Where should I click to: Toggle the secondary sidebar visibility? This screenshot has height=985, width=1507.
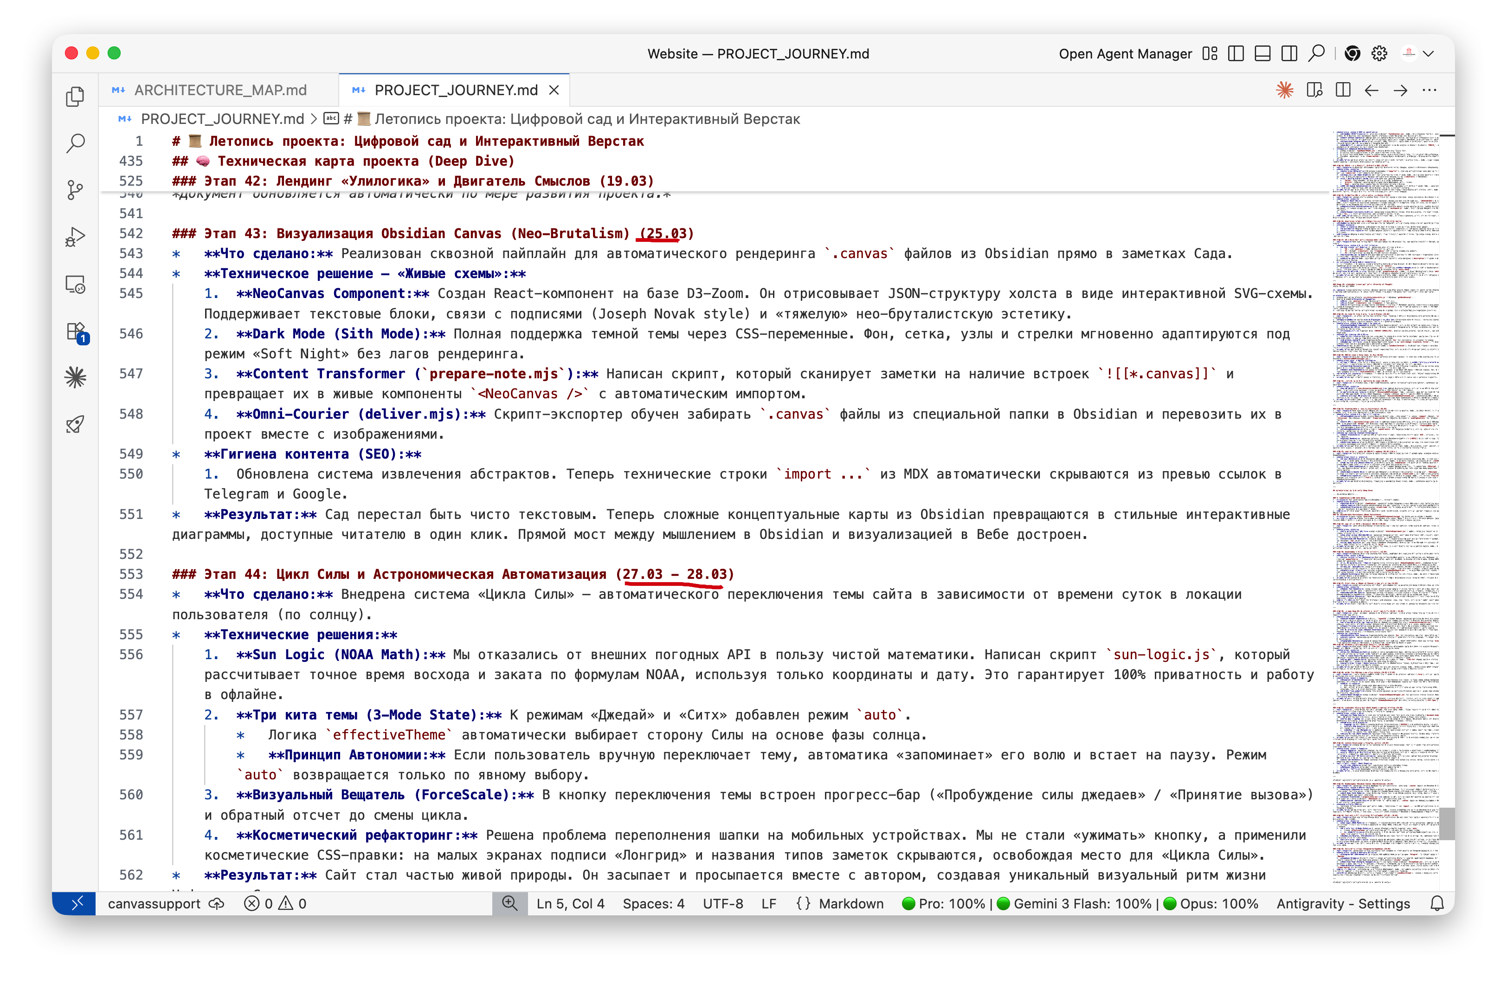click(1288, 54)
